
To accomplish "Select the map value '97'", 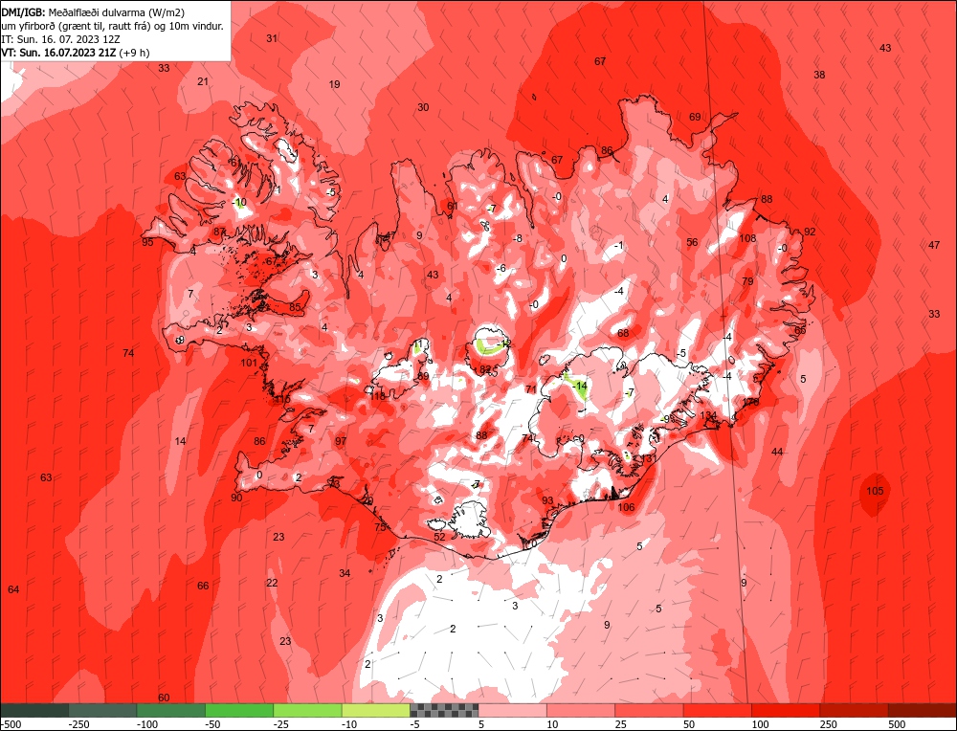I will [341, 441].
